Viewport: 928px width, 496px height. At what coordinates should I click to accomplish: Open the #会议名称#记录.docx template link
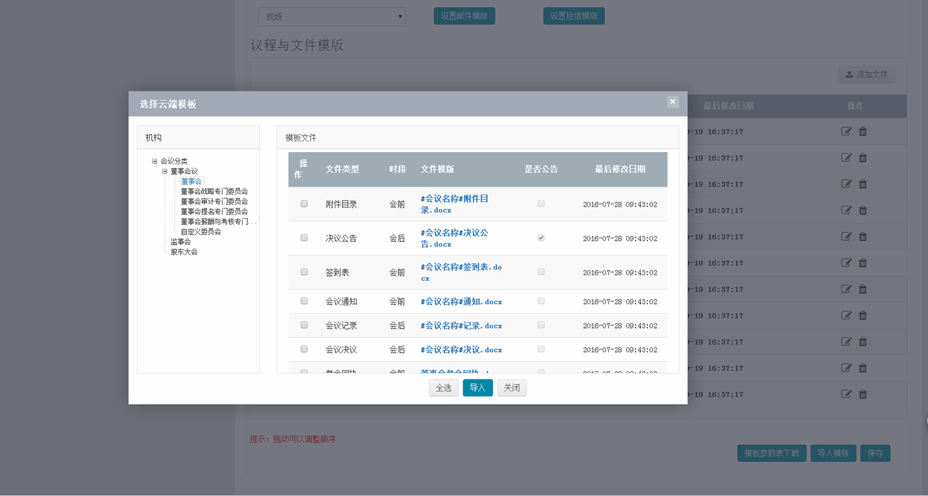coord(461,326)
